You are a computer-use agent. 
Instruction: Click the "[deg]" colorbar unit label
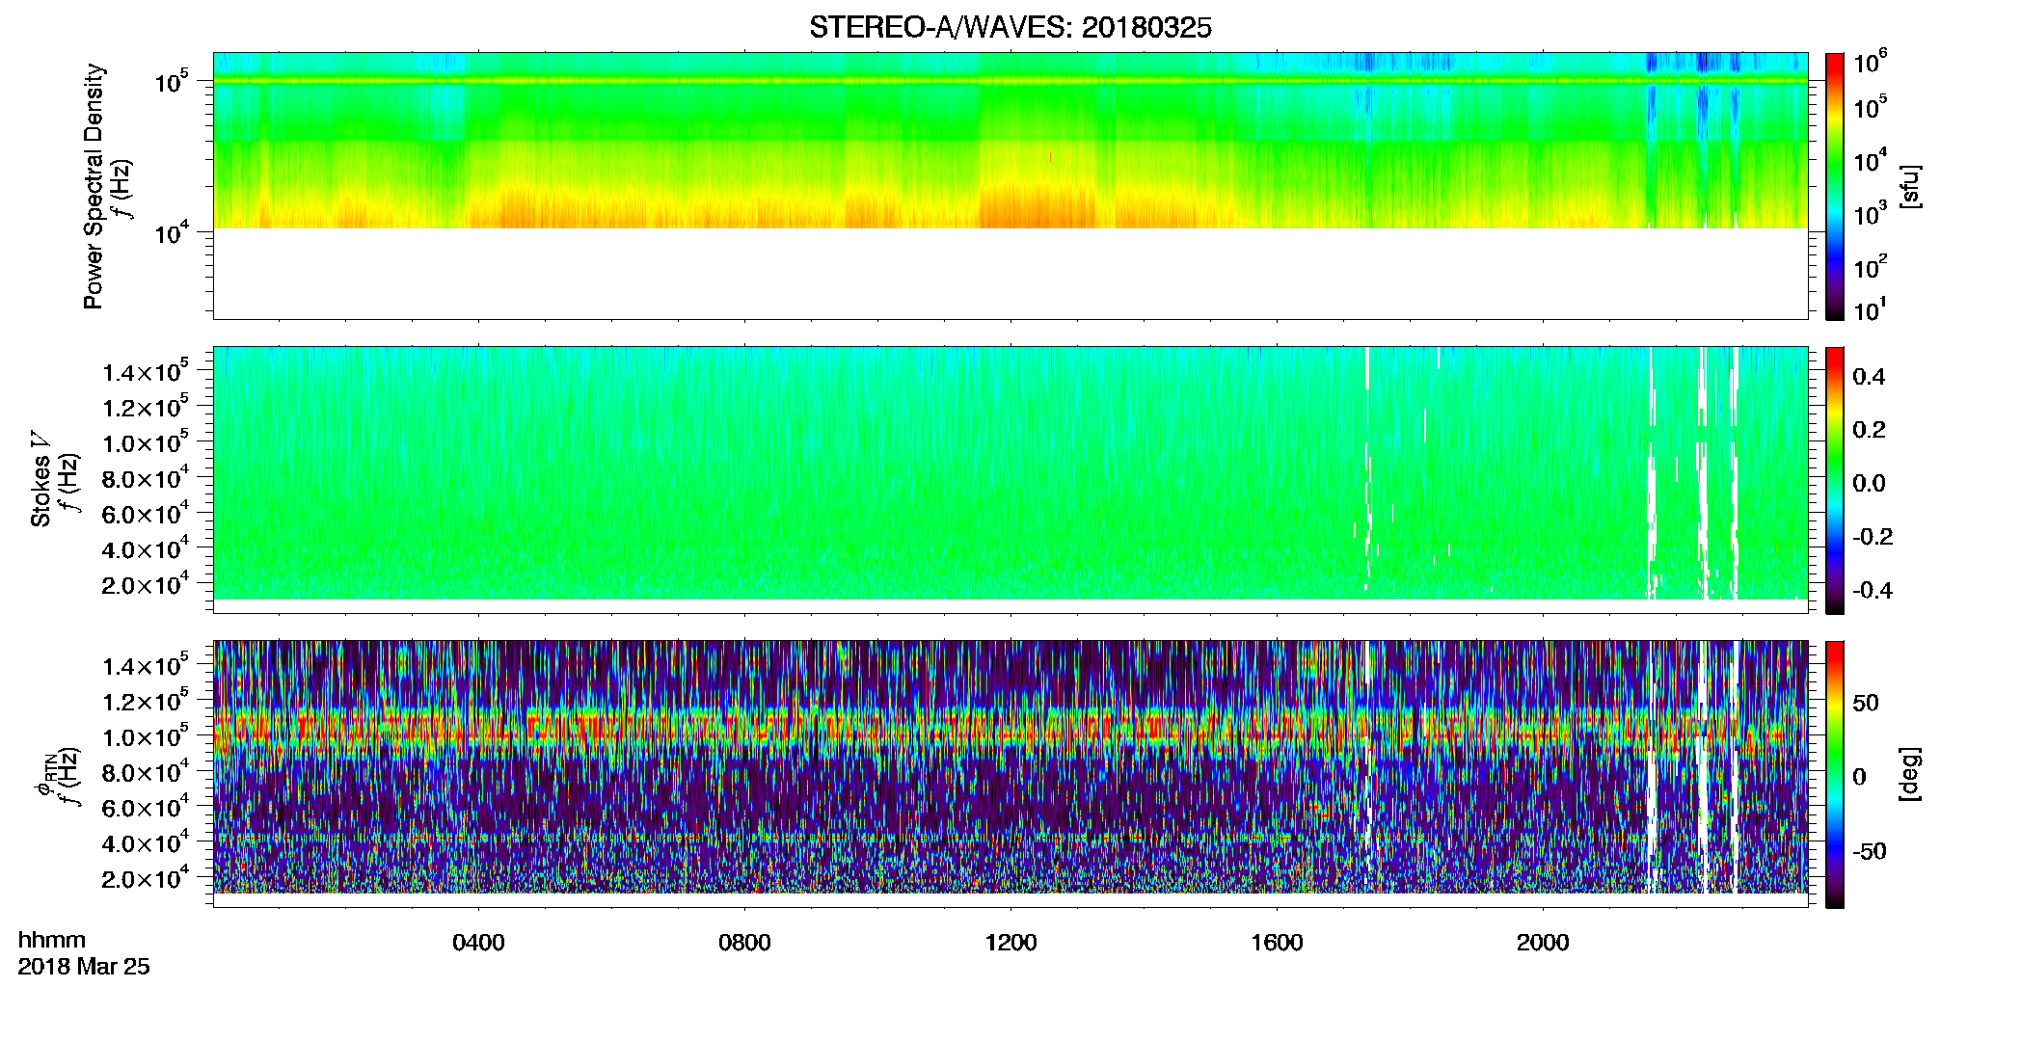click(1908, 773)
